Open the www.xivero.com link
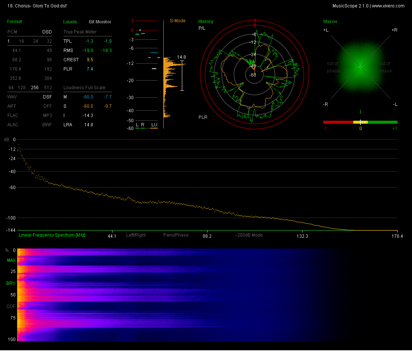 [x=388, y=6]
